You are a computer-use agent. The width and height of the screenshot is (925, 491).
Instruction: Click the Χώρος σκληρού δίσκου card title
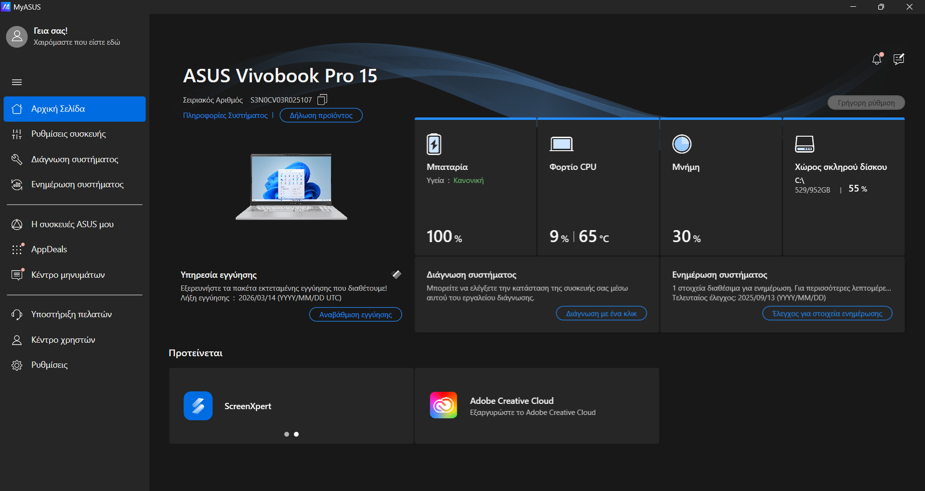(841, 167)
